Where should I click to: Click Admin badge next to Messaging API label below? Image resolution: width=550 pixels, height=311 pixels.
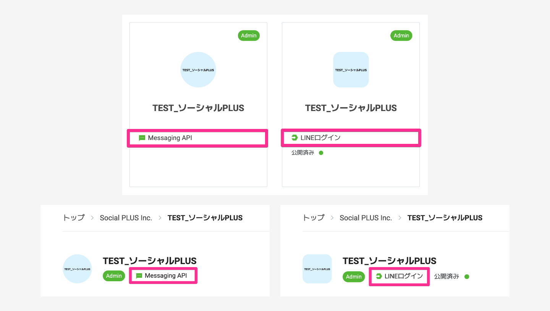[114, 276]
